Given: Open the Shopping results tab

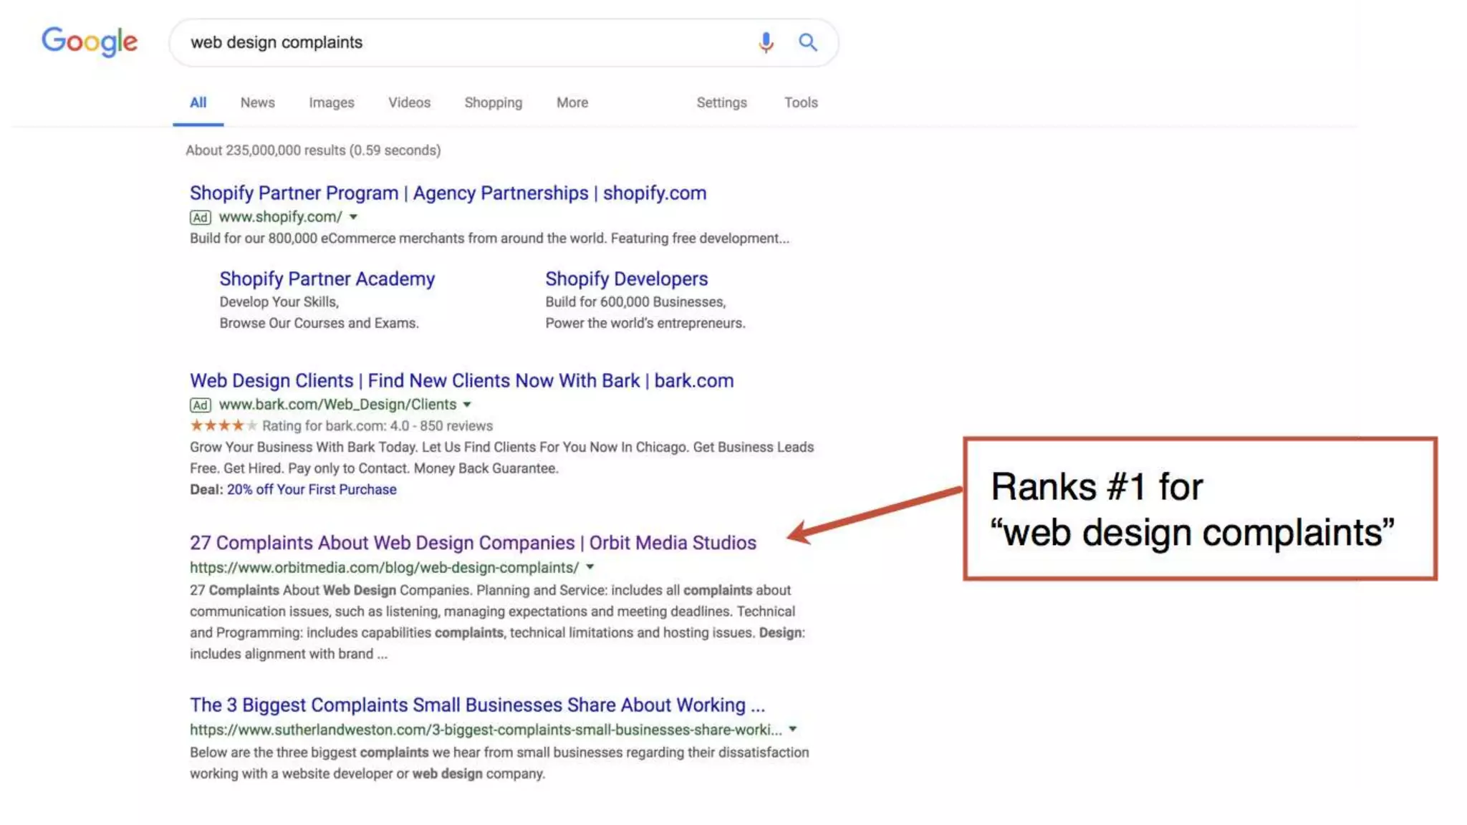Looking at the screenshot, I should tap(493, 102).
